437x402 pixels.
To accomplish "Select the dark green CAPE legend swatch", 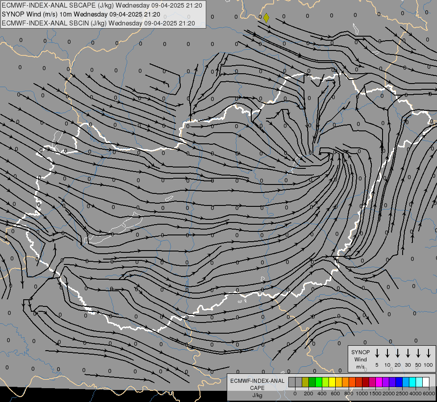I will tap(312, 382).
